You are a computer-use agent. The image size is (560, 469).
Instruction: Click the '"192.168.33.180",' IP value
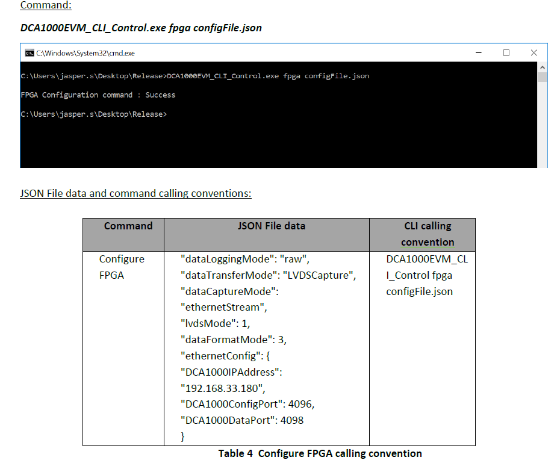click(223, 388)
